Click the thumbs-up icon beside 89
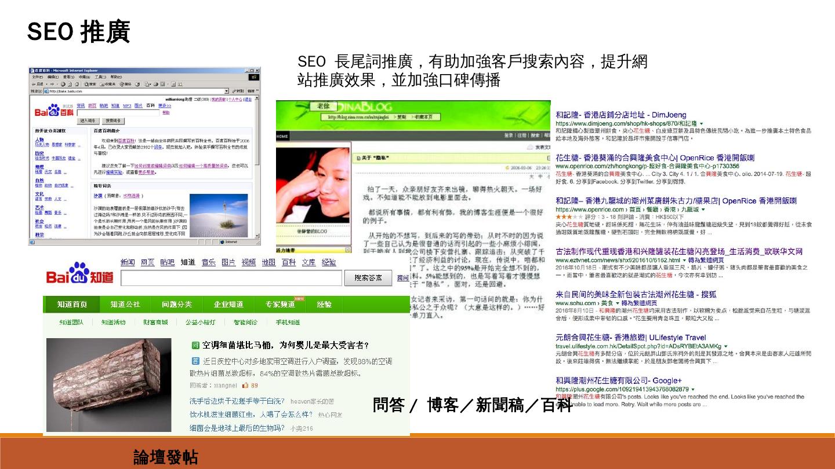 tap(245, 385)
